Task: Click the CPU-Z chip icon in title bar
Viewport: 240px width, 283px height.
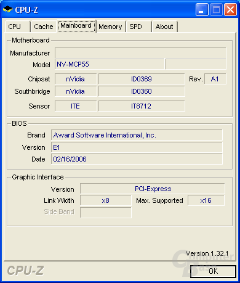Action: tap(8, 9)
